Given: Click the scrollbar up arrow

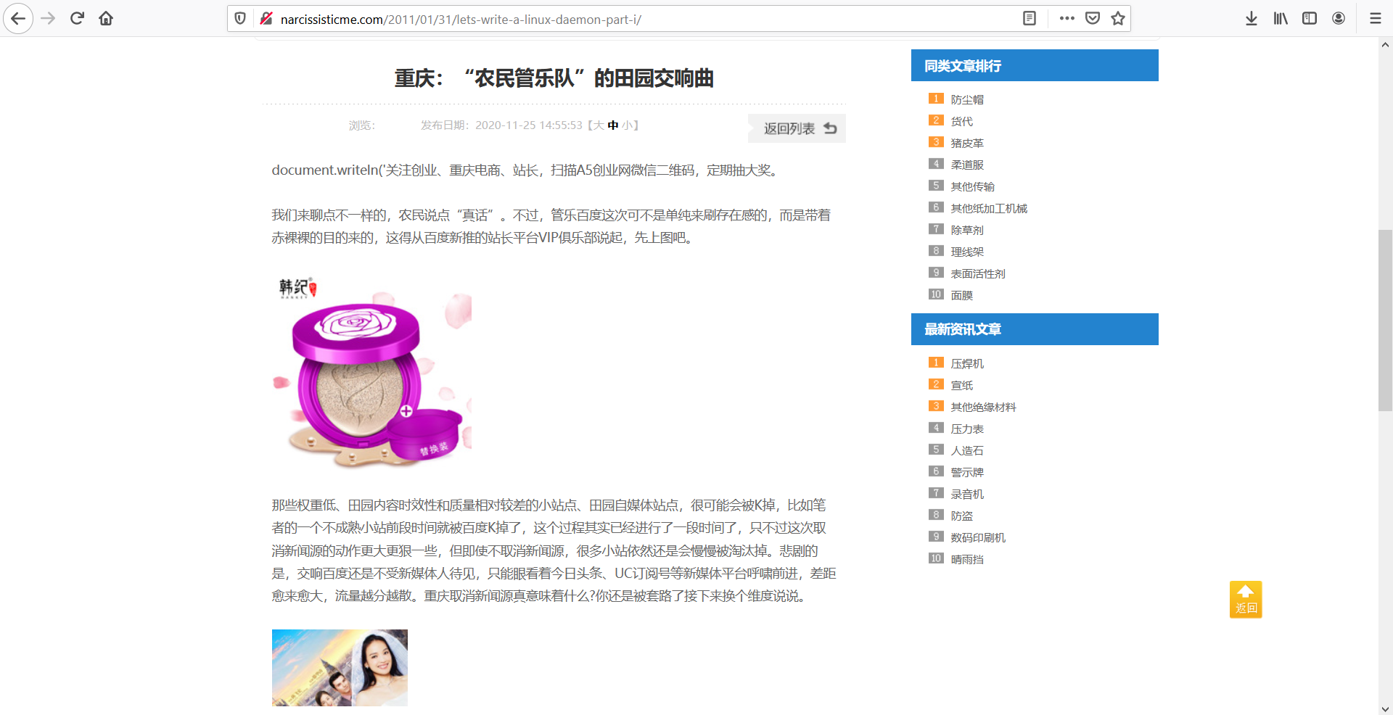Looking at the screenshot, I should (1385, 44).
